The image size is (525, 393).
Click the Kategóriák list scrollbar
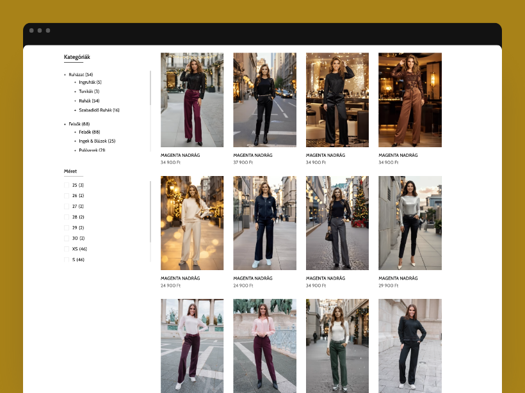point(150,88)
